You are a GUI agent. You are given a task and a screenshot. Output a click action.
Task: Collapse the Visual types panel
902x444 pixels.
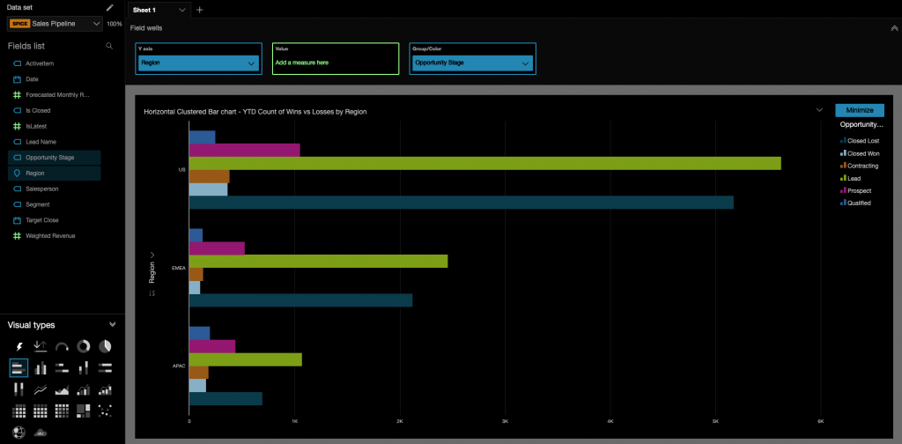point(112,324)
